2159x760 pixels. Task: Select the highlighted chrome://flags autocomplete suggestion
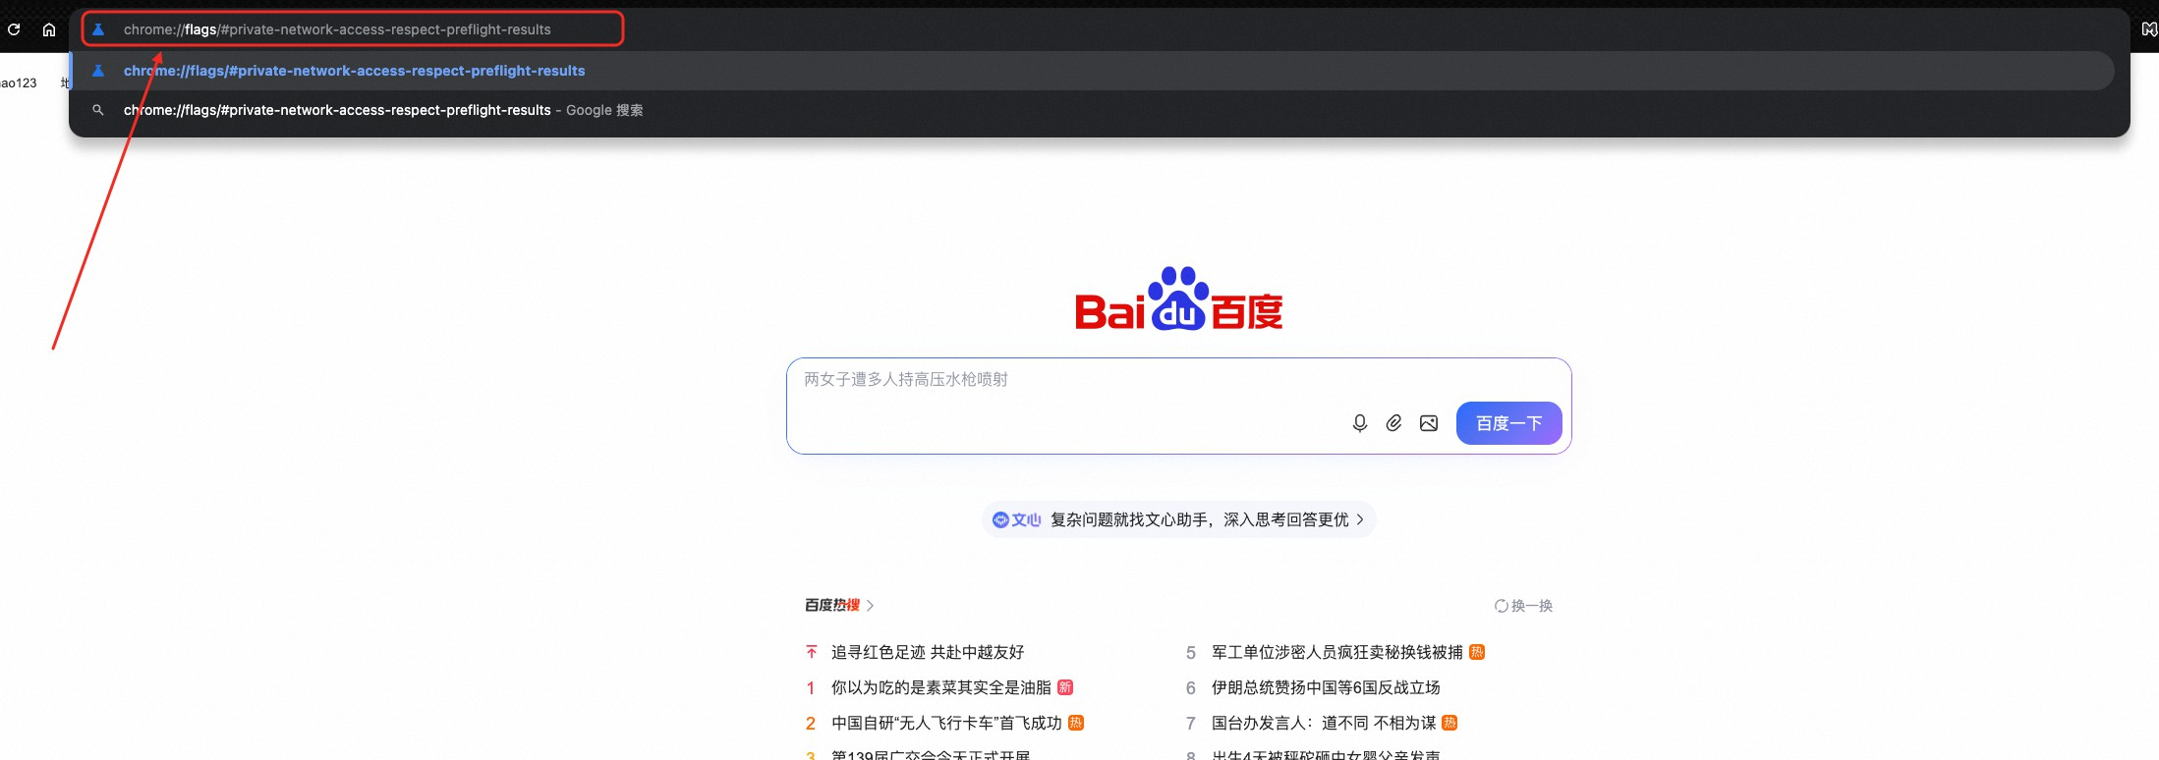pos(354,71)
